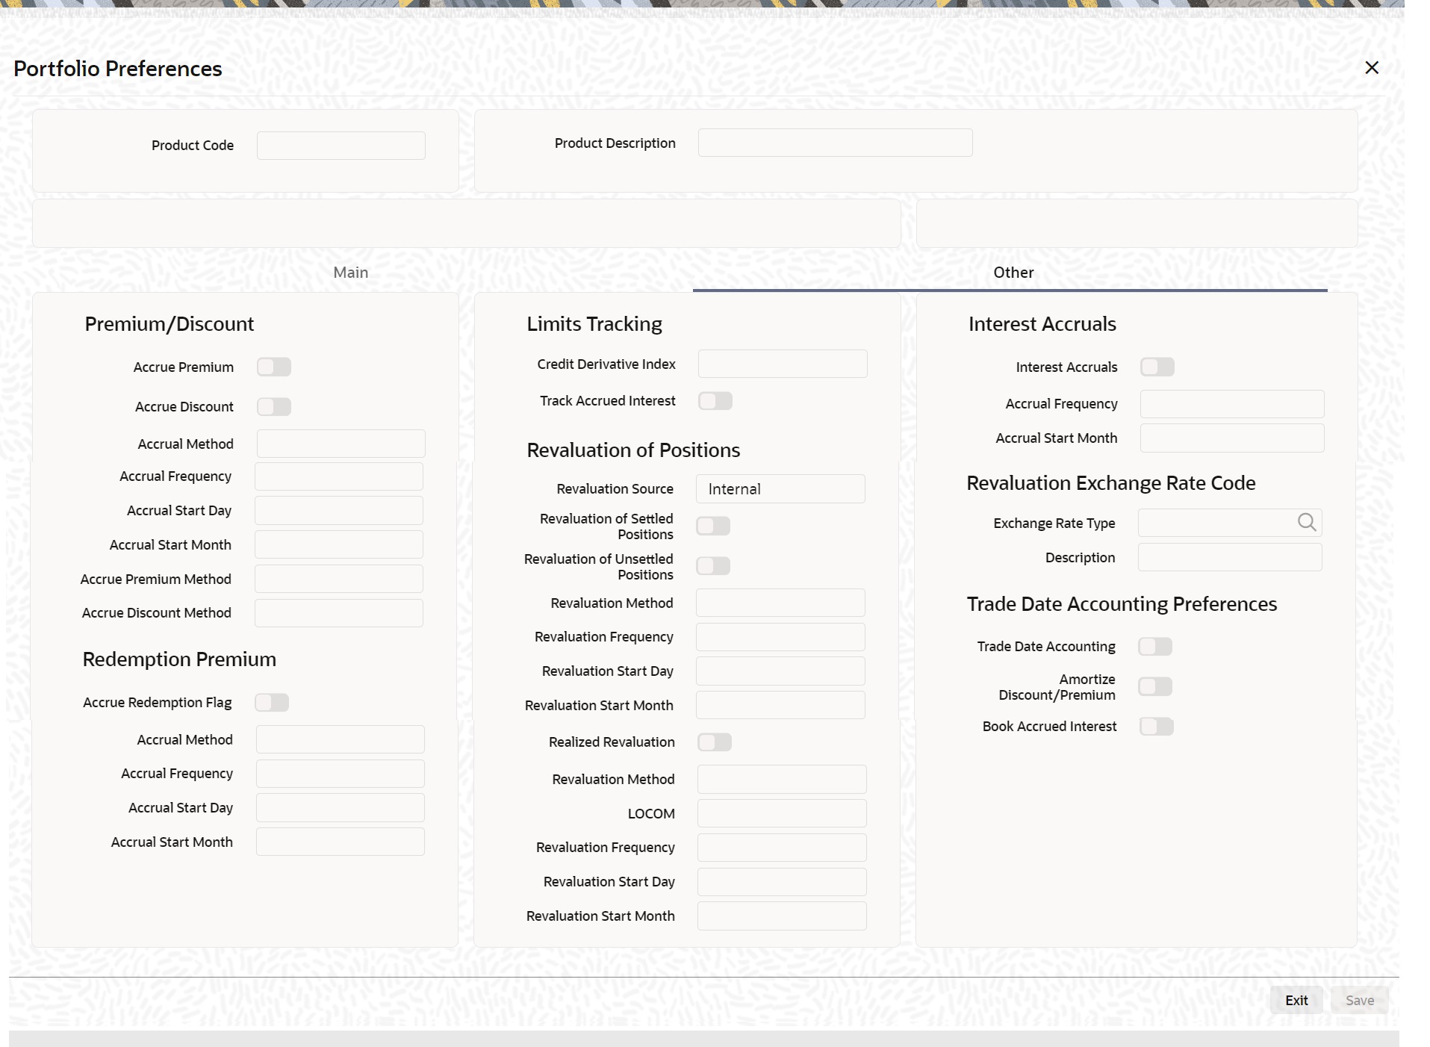Click the Exit button

coord(1296,1000)
